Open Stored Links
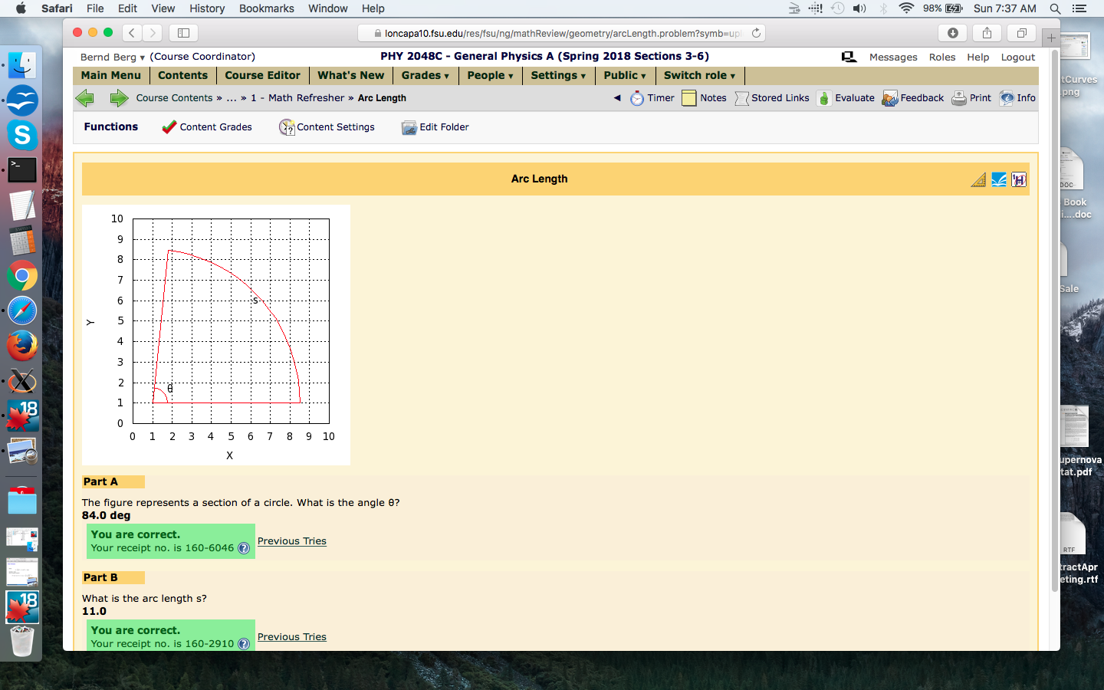Image resolution: width=1104 pixels, height=690 pixels. pyautogui.click(x=772, y=98)
